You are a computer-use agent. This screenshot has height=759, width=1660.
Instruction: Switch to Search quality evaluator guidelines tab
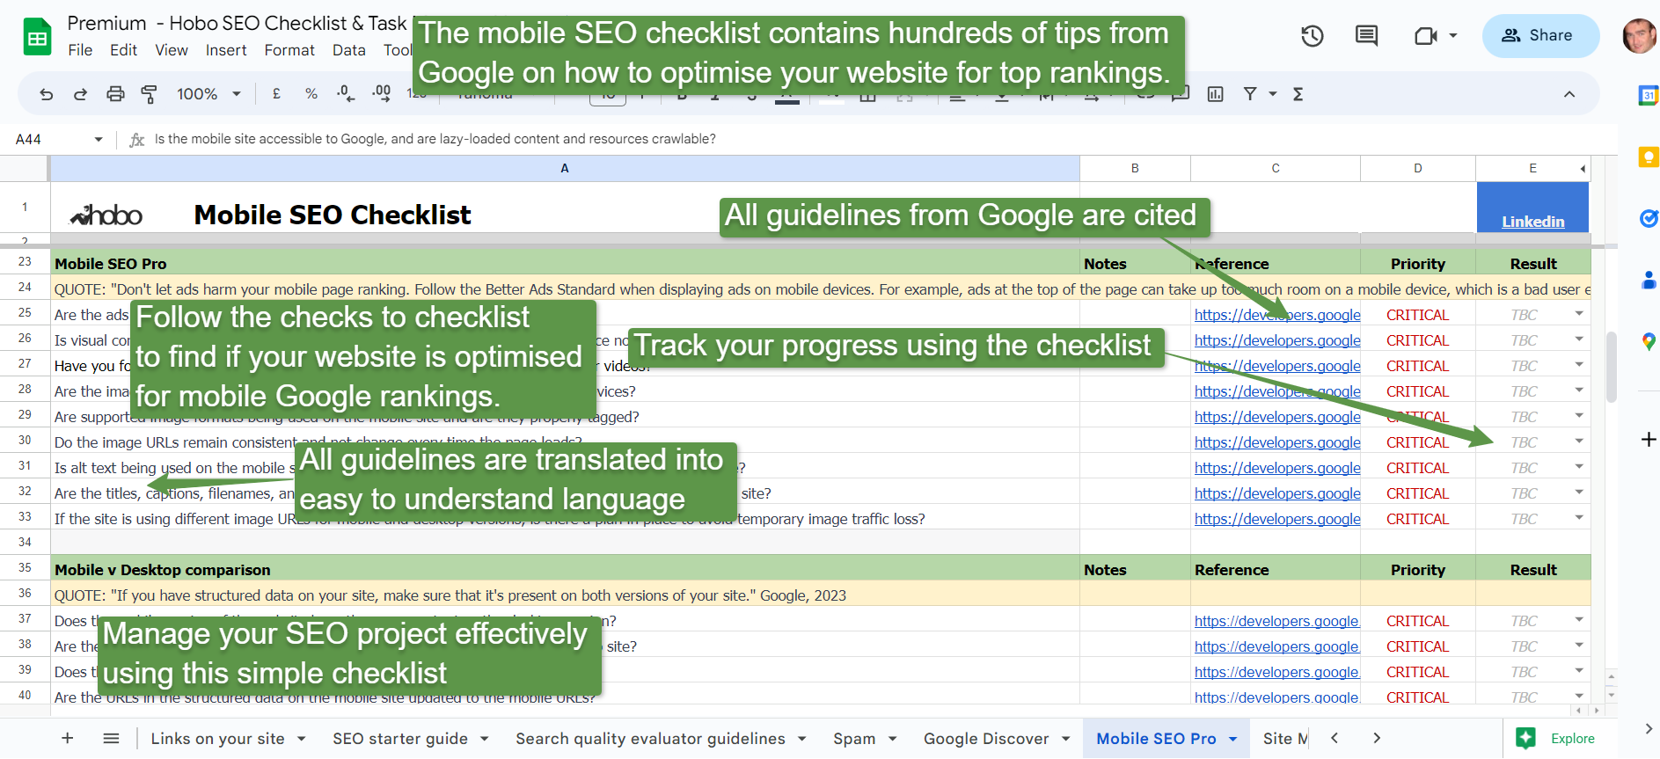(x=650, y=739)
